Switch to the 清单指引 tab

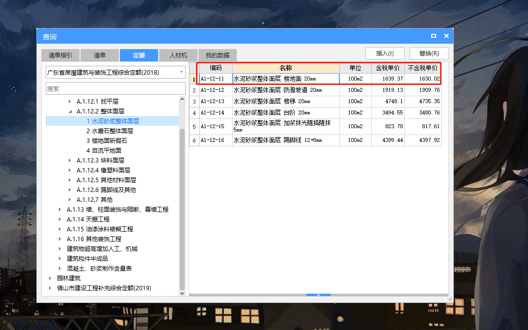[x=60, y=55]
